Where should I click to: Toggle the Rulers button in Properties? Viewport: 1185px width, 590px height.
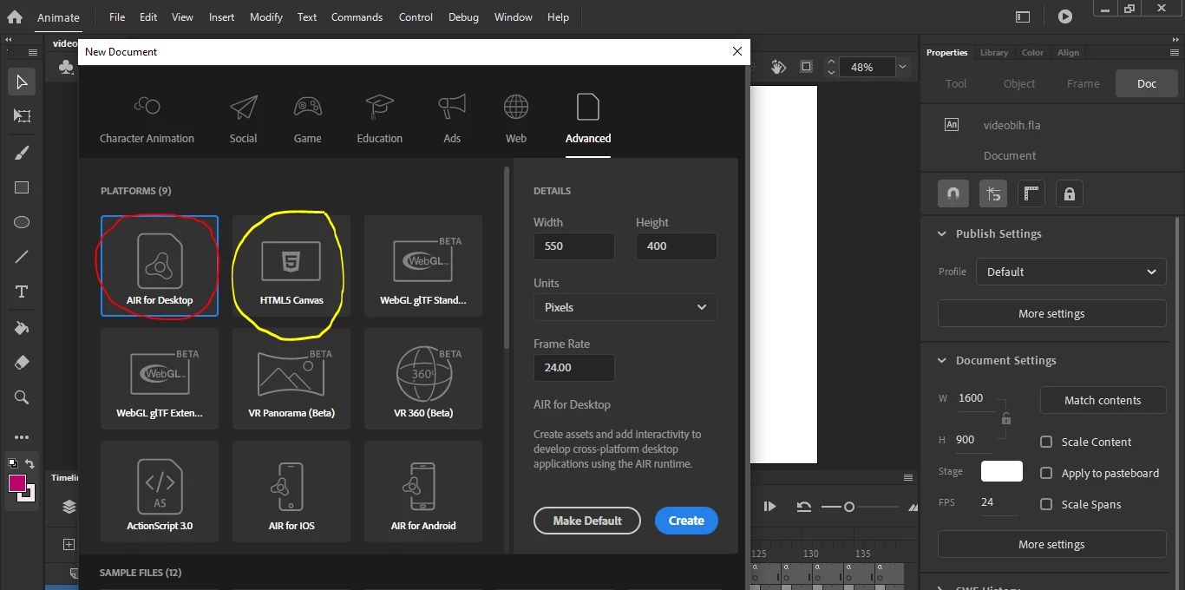1031,193
